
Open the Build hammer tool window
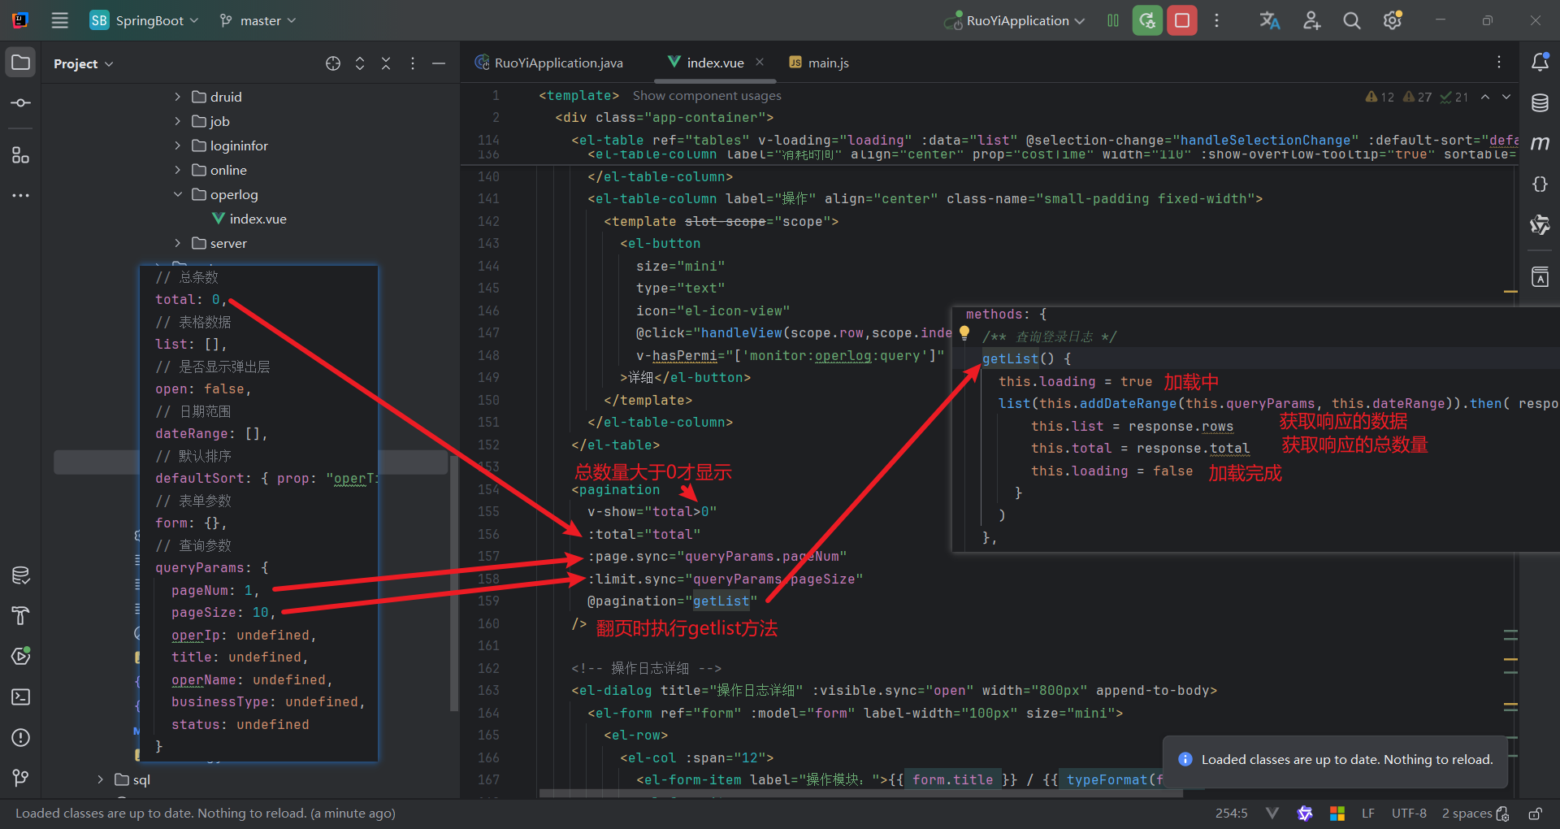(21, 615)
